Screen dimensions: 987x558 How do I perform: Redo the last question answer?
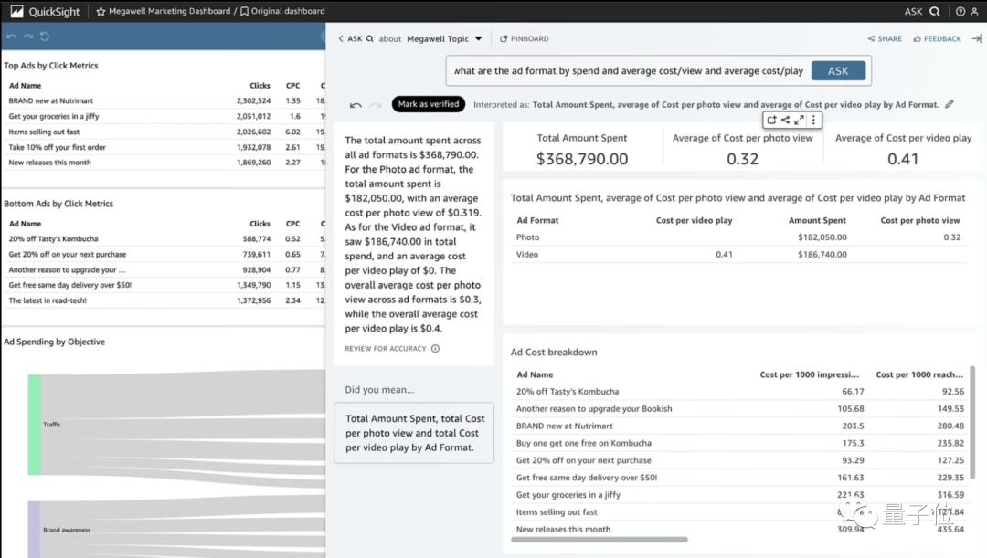click(x=376, y=105)
